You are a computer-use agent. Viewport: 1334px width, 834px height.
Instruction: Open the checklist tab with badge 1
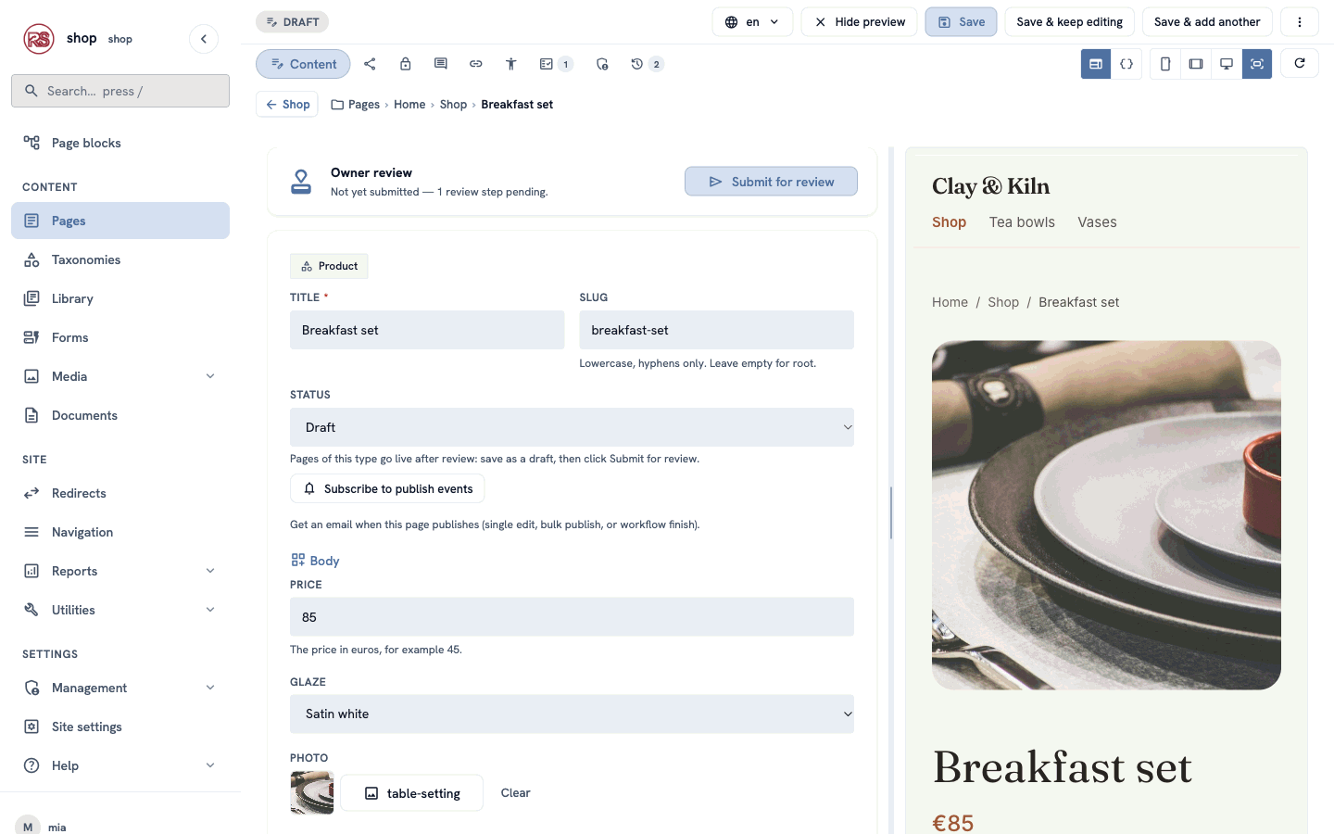click(556, 64)
